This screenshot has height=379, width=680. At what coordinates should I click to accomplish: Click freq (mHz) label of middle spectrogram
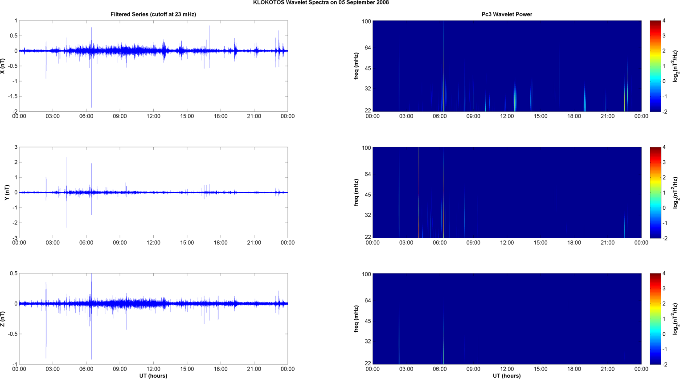[356, 192]
